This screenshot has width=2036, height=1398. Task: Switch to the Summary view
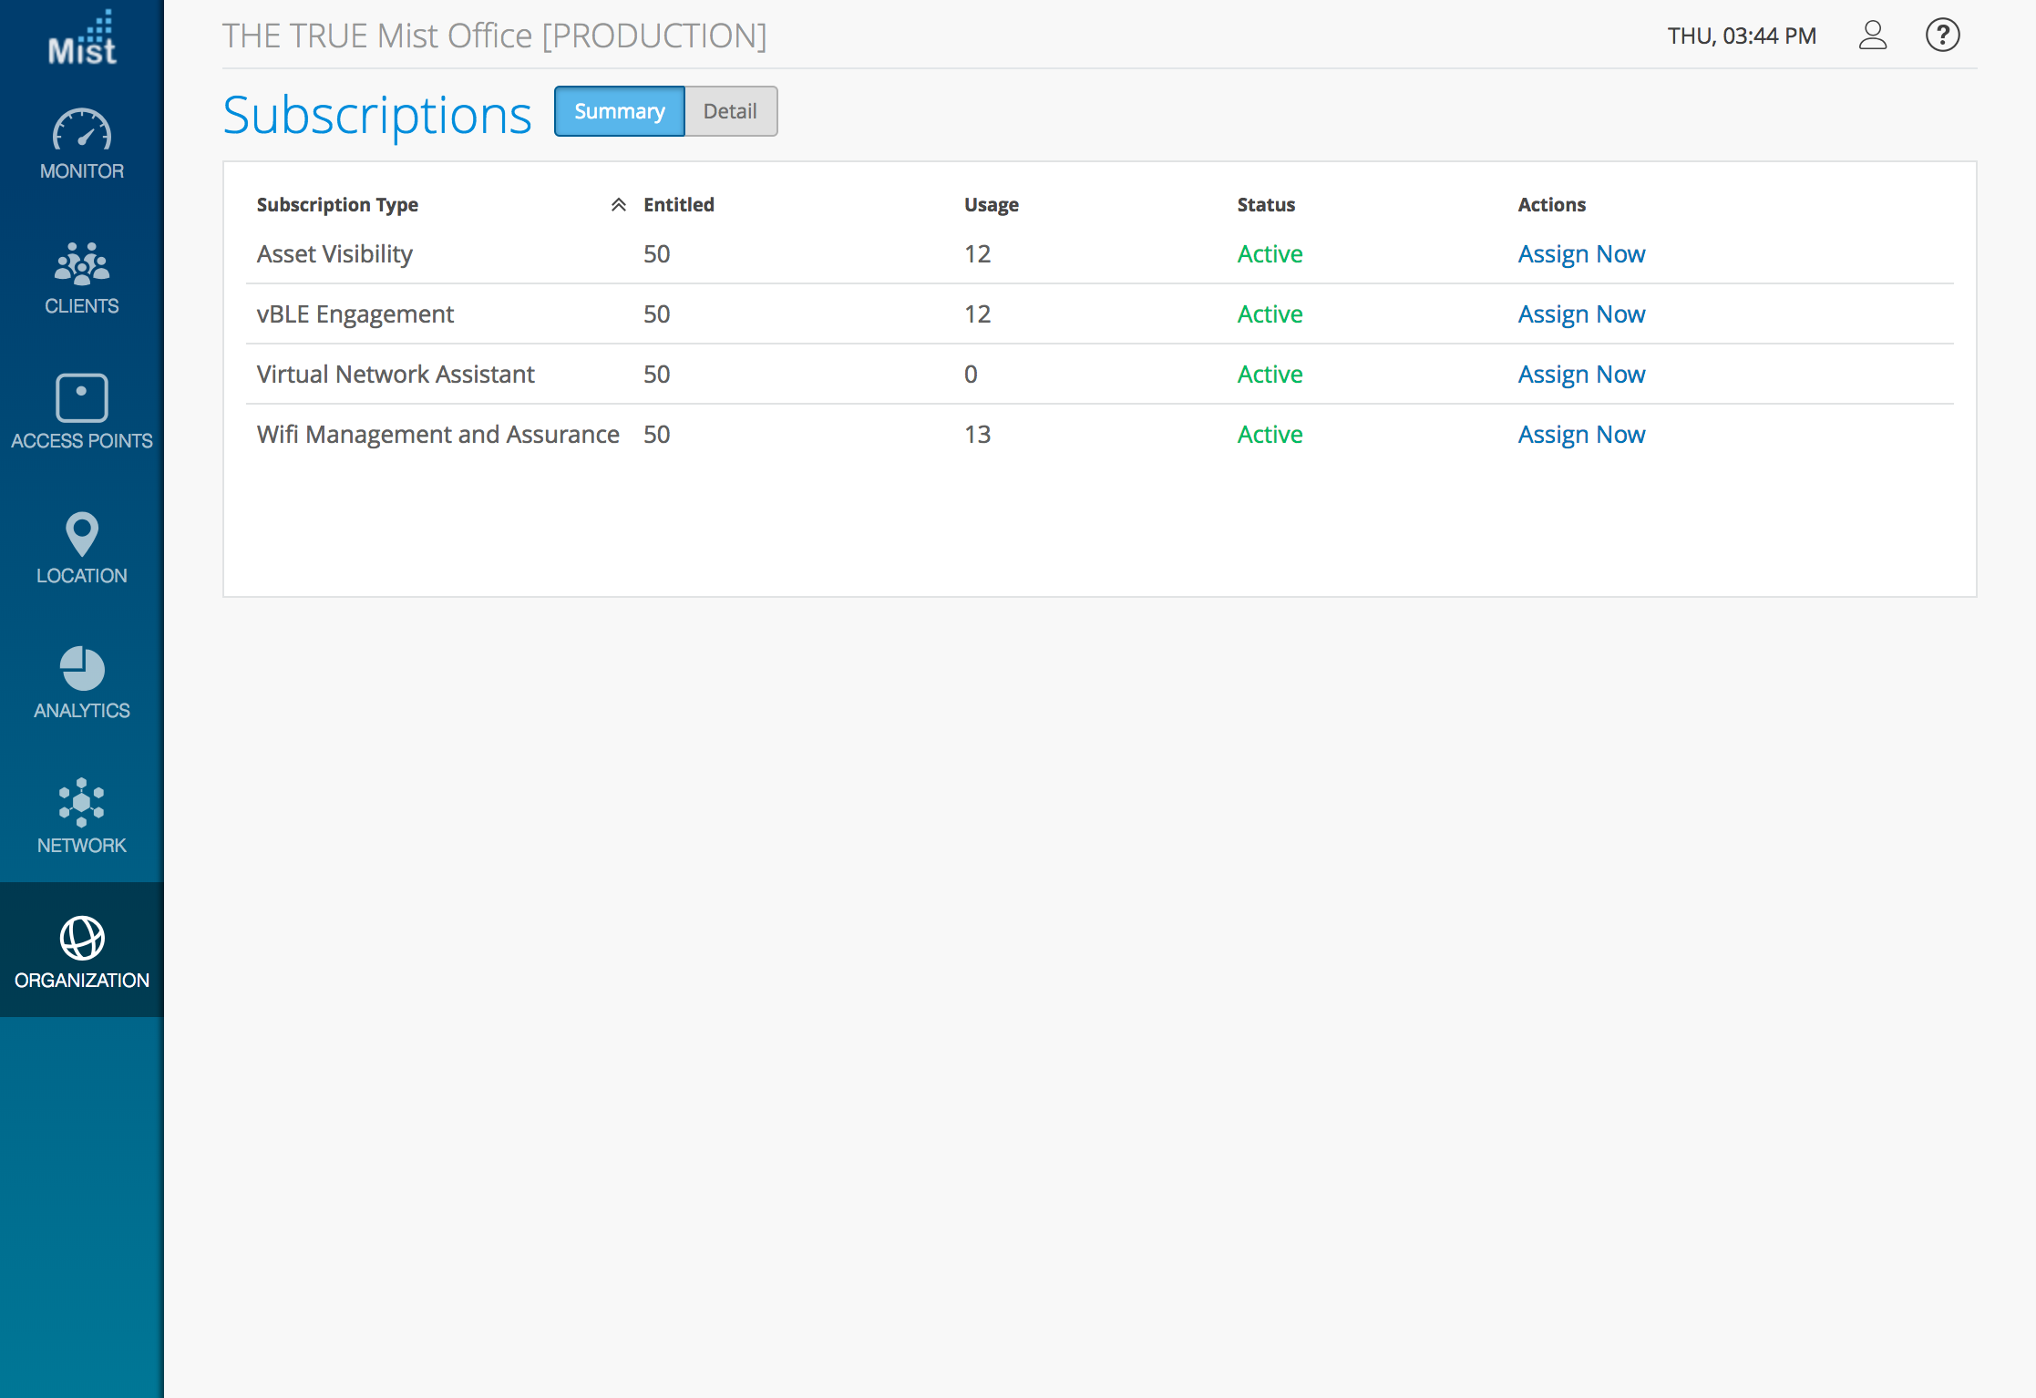point(620,111)
